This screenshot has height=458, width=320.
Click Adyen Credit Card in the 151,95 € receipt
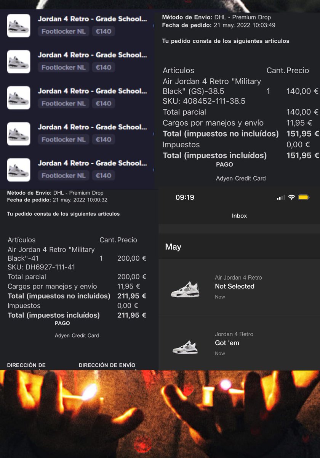pos(241,178)
